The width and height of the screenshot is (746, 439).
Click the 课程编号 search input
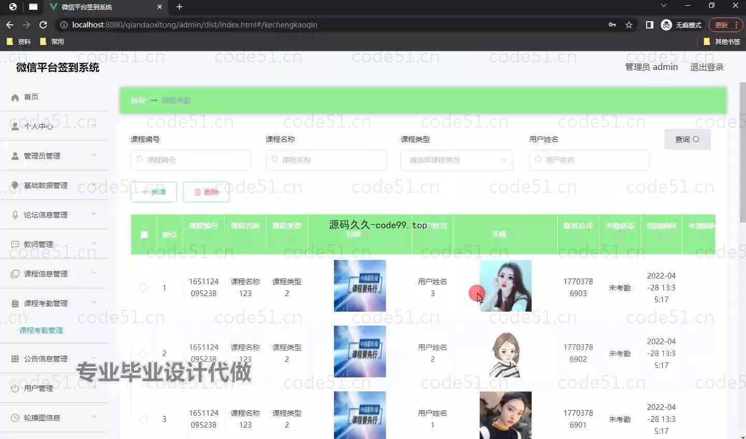coord(191,160)
